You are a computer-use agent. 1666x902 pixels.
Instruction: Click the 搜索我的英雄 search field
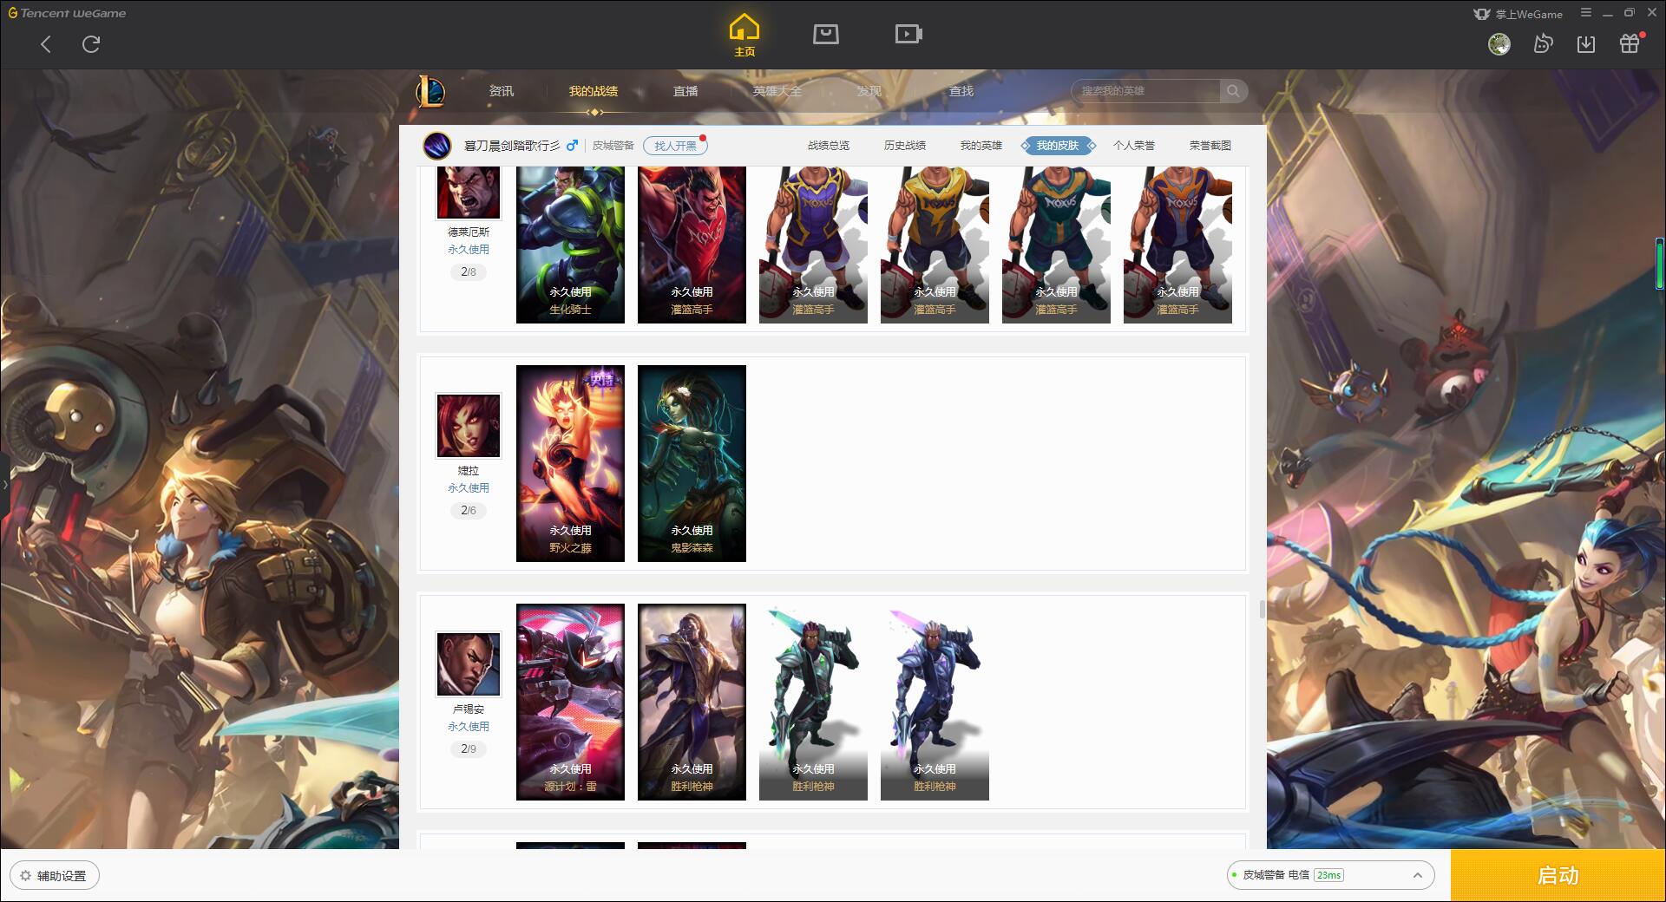[1145, 91]
